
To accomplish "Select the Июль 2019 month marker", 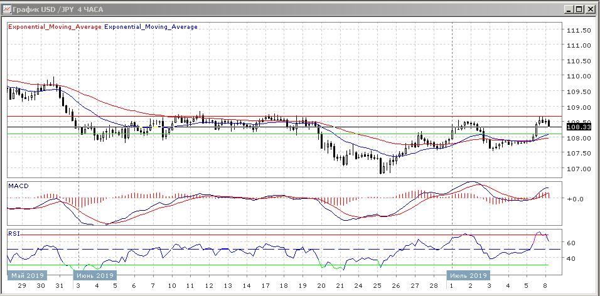I will click(468, 275).
